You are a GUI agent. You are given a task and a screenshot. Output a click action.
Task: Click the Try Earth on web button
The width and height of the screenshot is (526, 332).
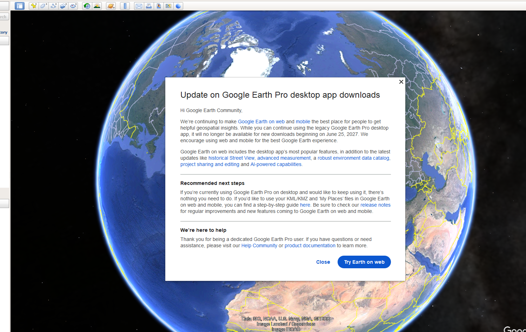click(x=364, y=262)
